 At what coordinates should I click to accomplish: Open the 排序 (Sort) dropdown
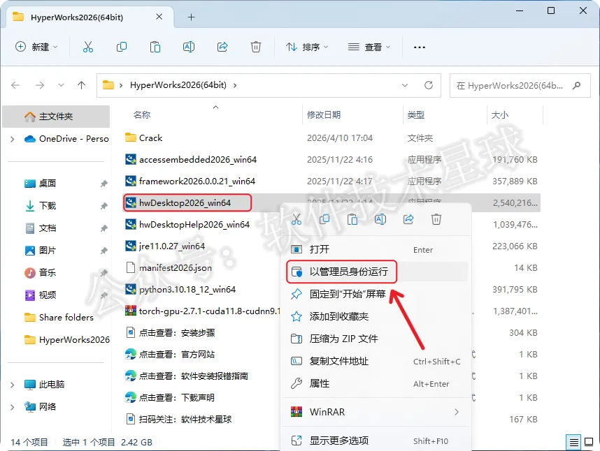coord(307,47)
